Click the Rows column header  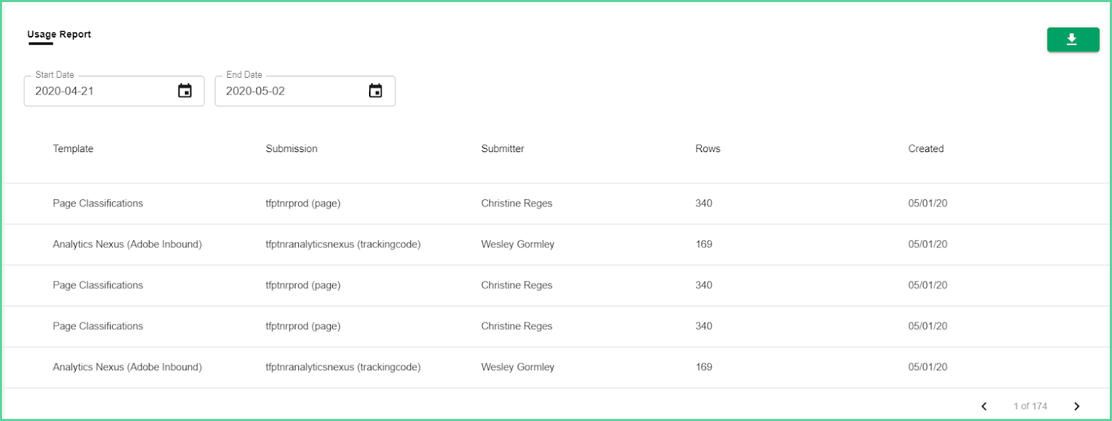[708, 149]
